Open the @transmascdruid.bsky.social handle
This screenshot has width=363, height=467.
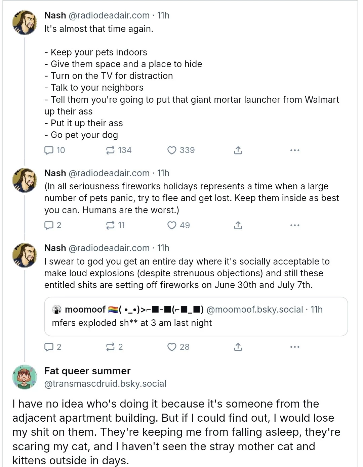tap(105, 383)
